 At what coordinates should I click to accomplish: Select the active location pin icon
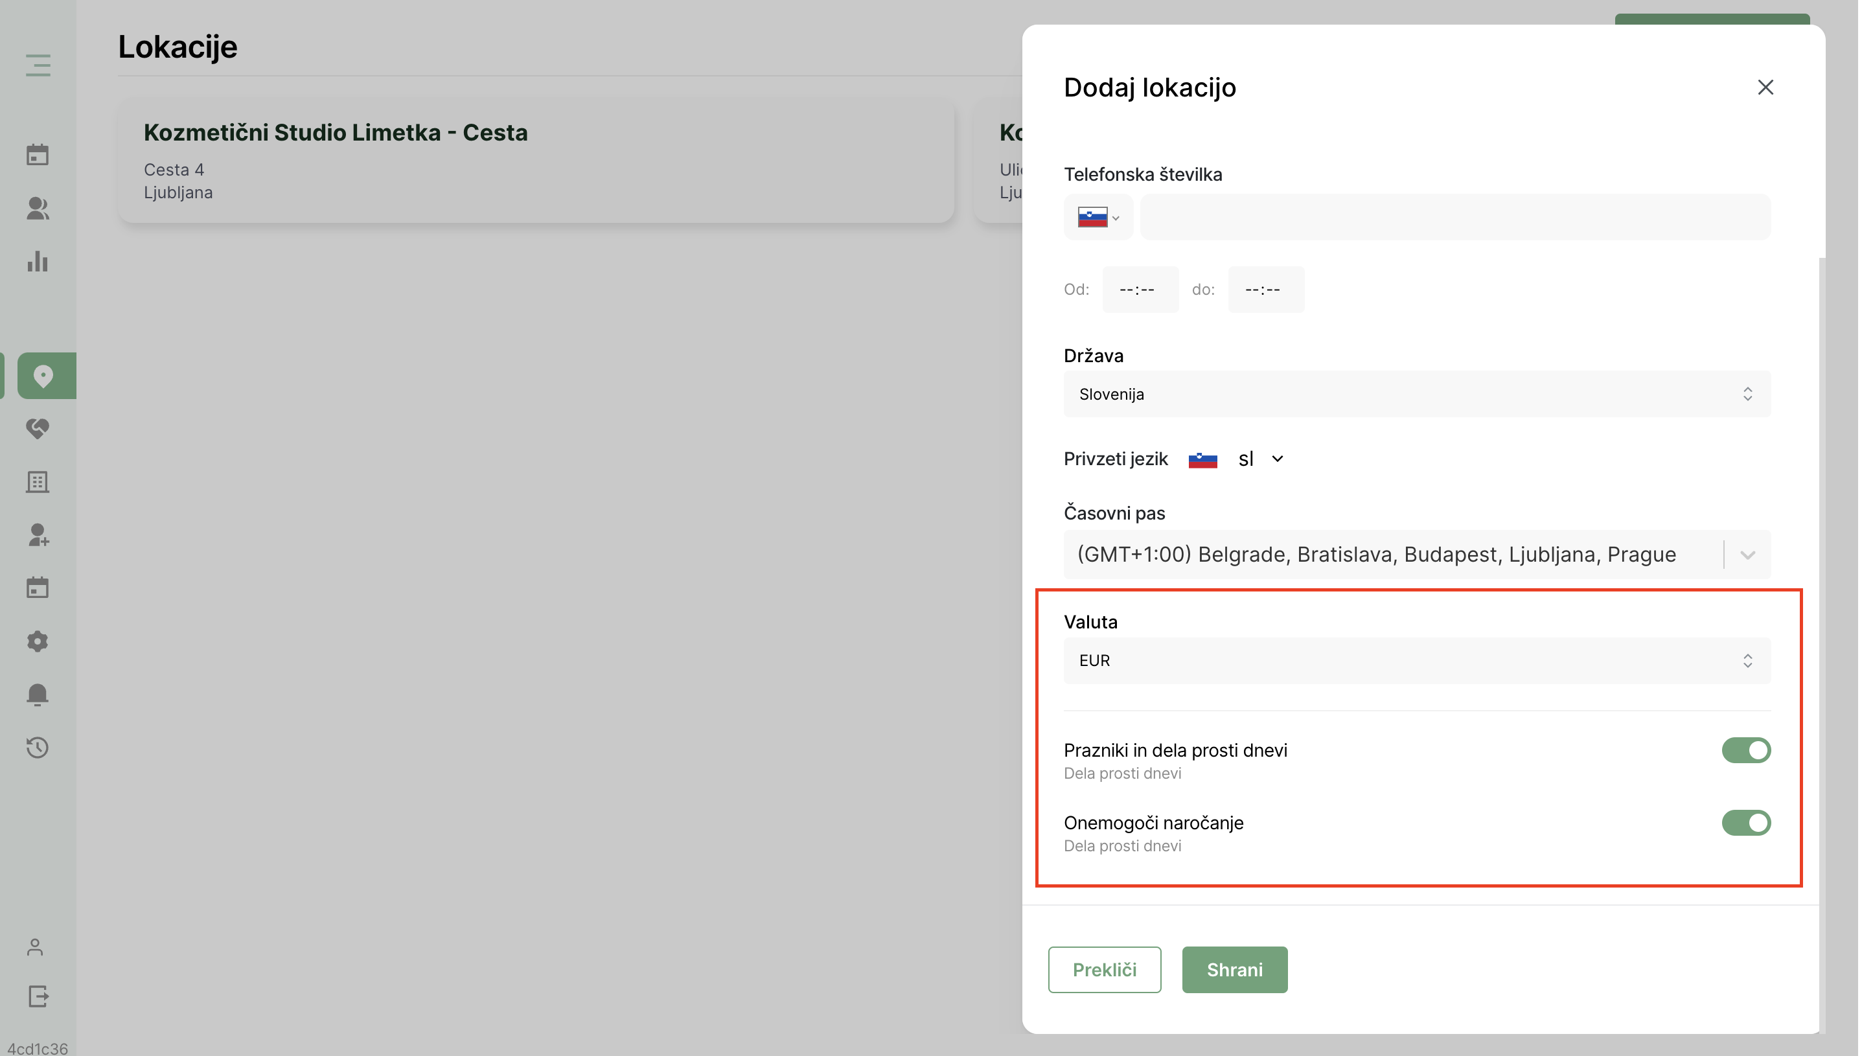point(45,376)
